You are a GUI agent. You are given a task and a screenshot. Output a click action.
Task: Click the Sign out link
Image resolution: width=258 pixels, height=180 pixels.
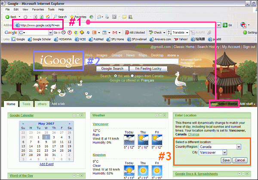(x=249, y=47)
